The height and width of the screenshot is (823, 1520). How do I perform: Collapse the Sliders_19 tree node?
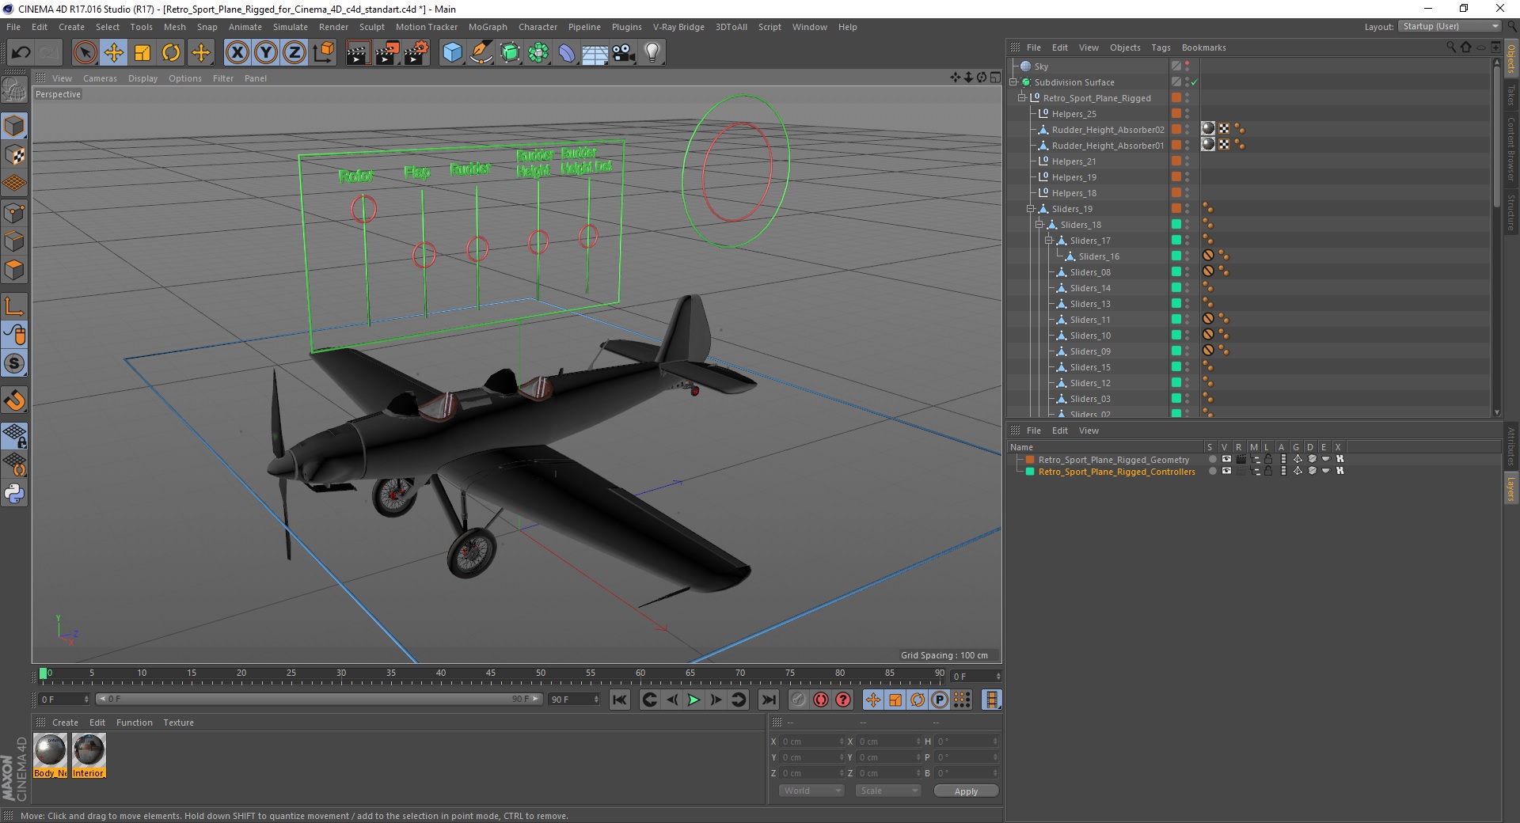tap(1031, 209)
